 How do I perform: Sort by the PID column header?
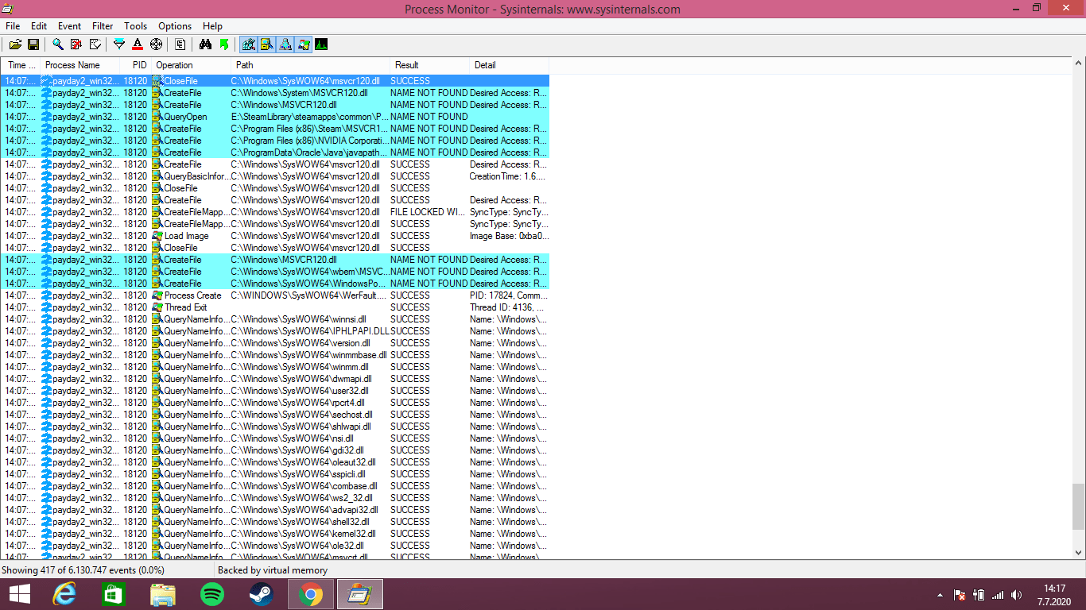pos(135,65)
